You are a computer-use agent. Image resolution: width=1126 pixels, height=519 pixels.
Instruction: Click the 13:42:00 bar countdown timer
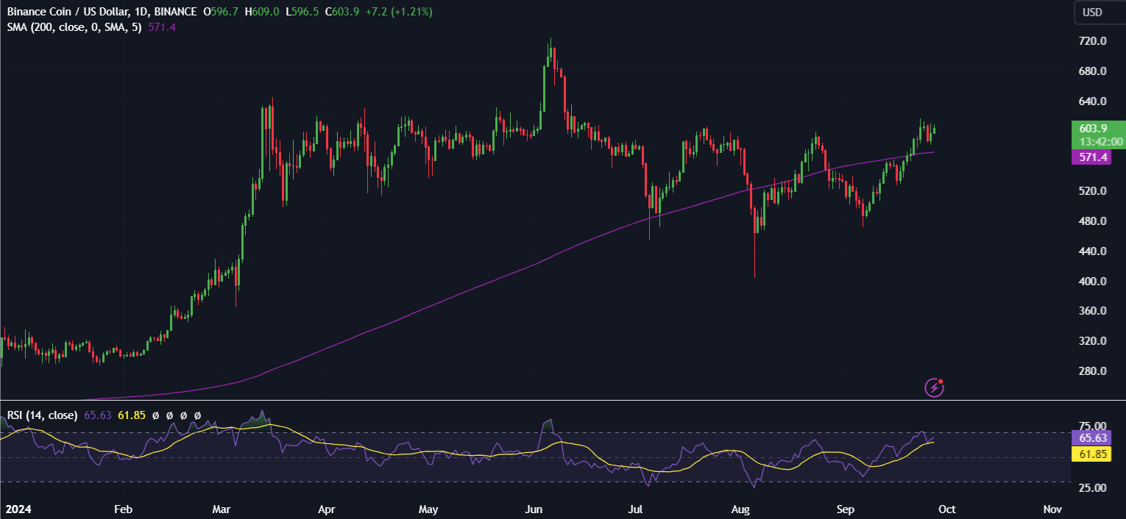point(1101,141)
